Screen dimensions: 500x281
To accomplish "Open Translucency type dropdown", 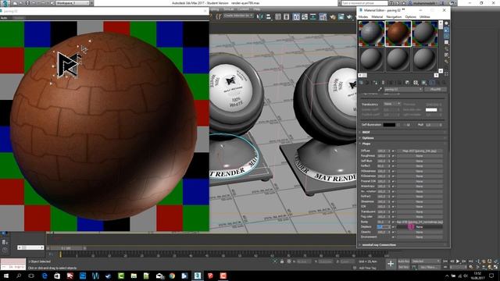I will (391, 104).
